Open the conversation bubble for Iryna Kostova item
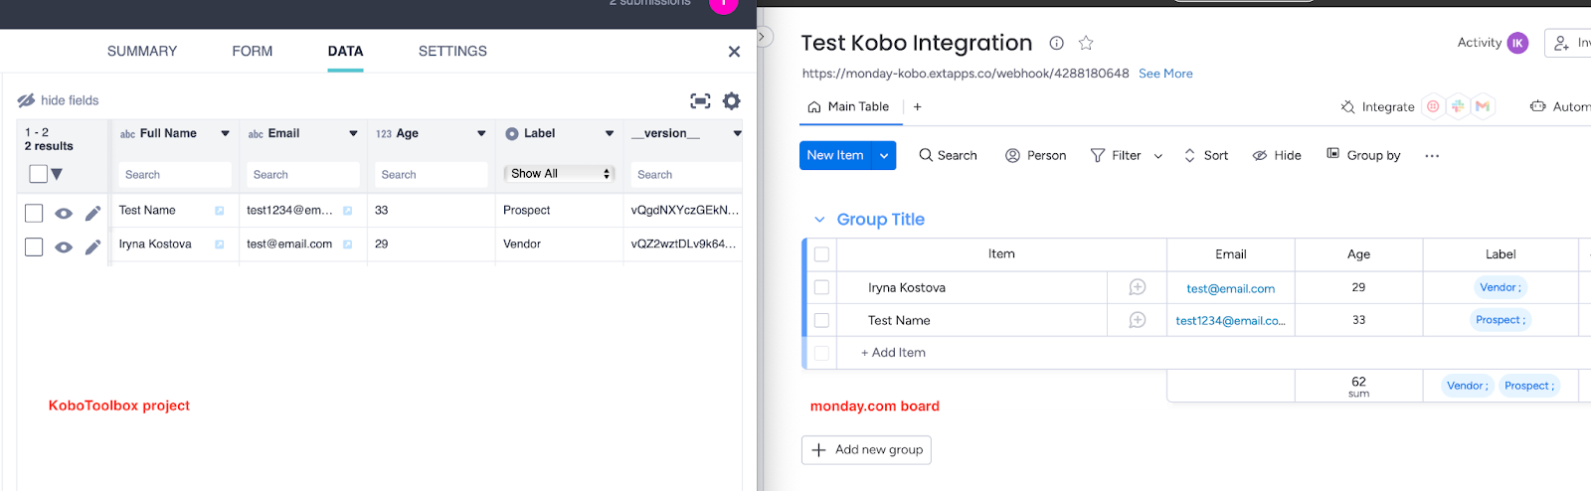The width and height of the screenshot is (1591, 491). pyautogui.click(x=1138, y=287)
